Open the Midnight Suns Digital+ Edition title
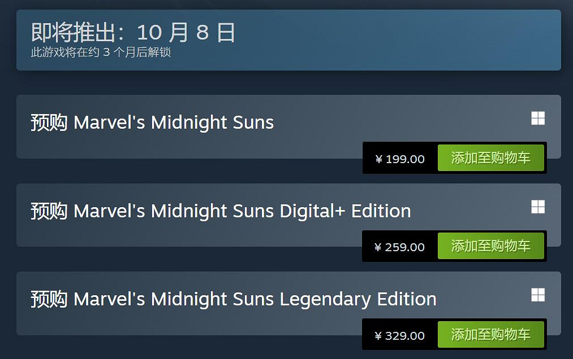The image size is (573, 359). pos(221,211)
